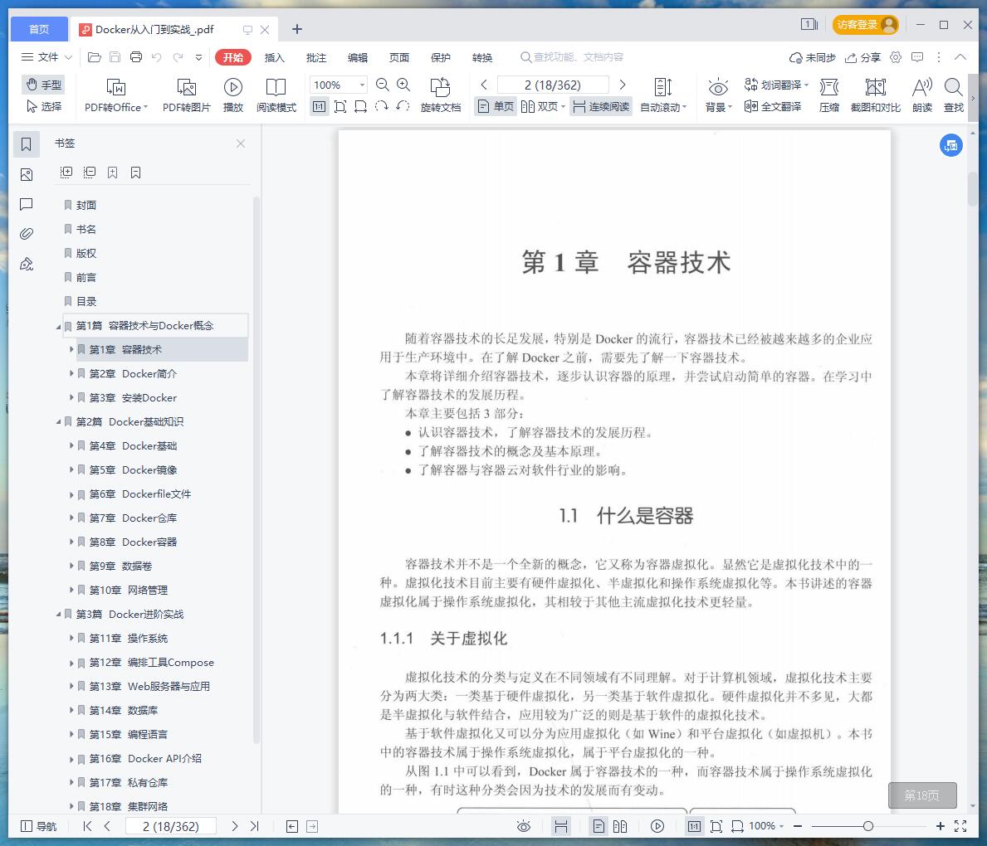987x846 pixels.
Task: Start slideshow with the 播放 icon
Action: (x=233, y=95)
